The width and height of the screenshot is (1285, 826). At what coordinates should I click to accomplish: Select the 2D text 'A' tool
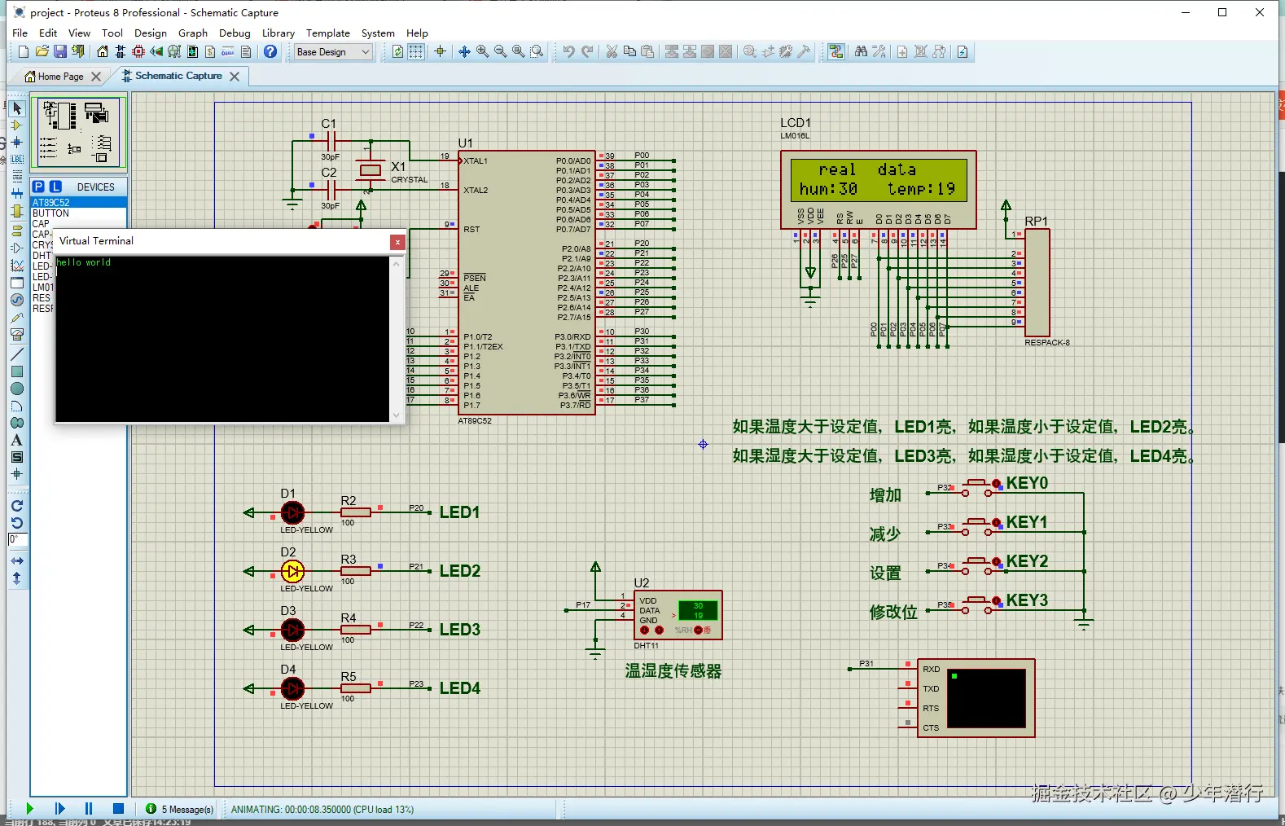[x=16, y=440]
